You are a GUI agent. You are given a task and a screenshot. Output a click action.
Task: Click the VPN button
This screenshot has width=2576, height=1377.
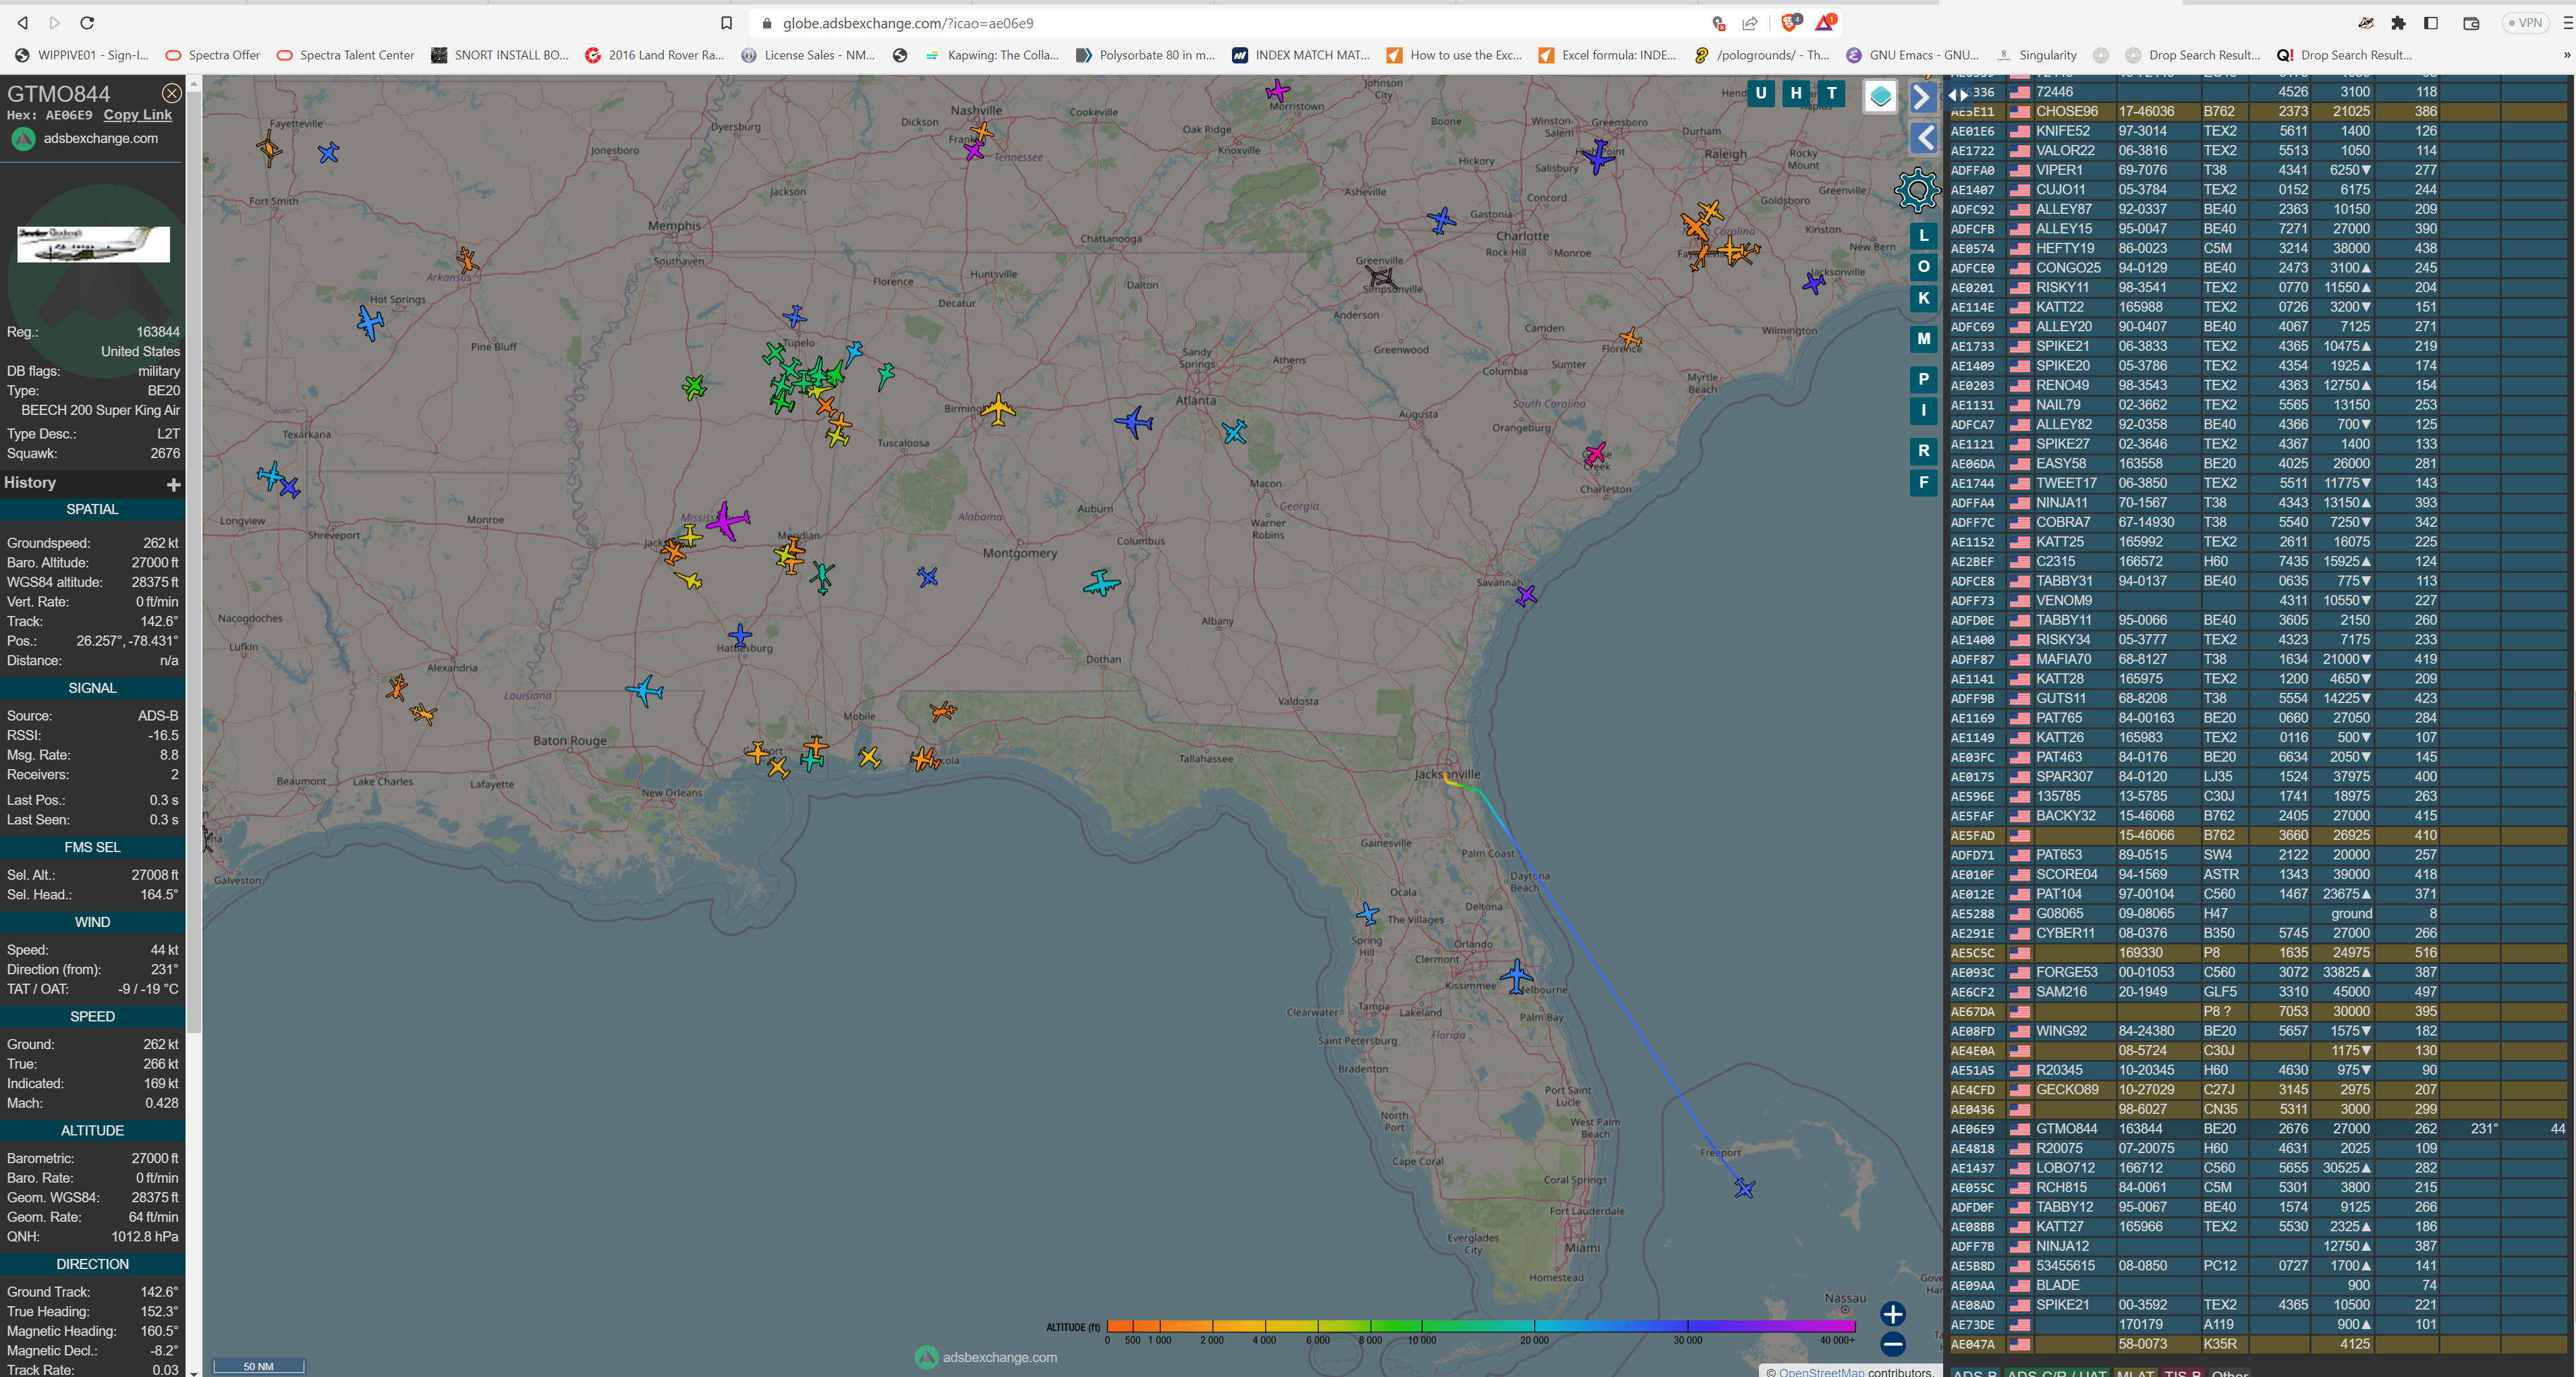click(x=2526, y=23)
